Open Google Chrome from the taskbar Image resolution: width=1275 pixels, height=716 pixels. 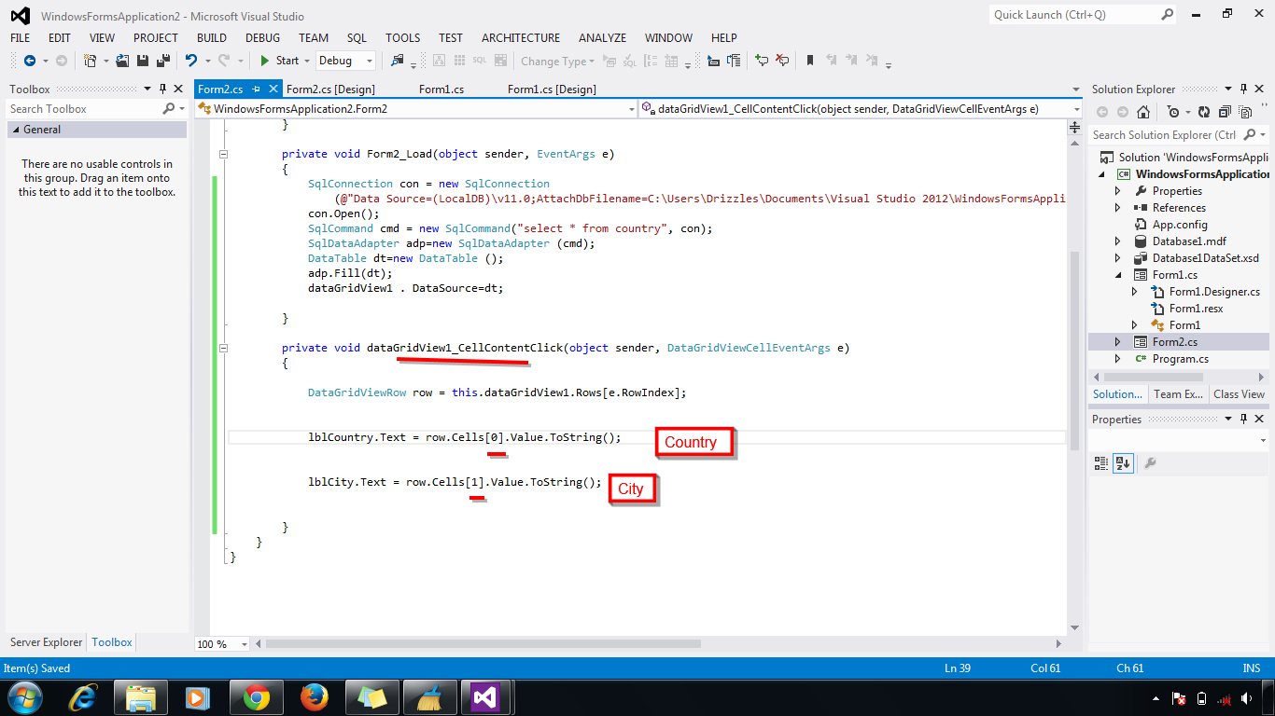pyautogui.click(x=257, y=696)
